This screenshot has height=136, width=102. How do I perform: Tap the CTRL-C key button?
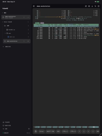[65, 131]
